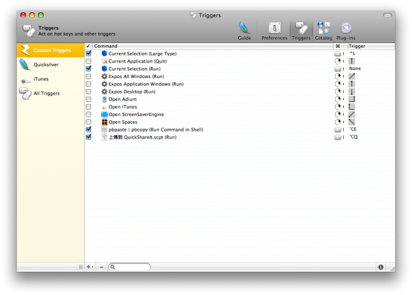Screen dimensions: 412x295
Task: Select Expos Desktop (Run) row
Action: [239, 91]
